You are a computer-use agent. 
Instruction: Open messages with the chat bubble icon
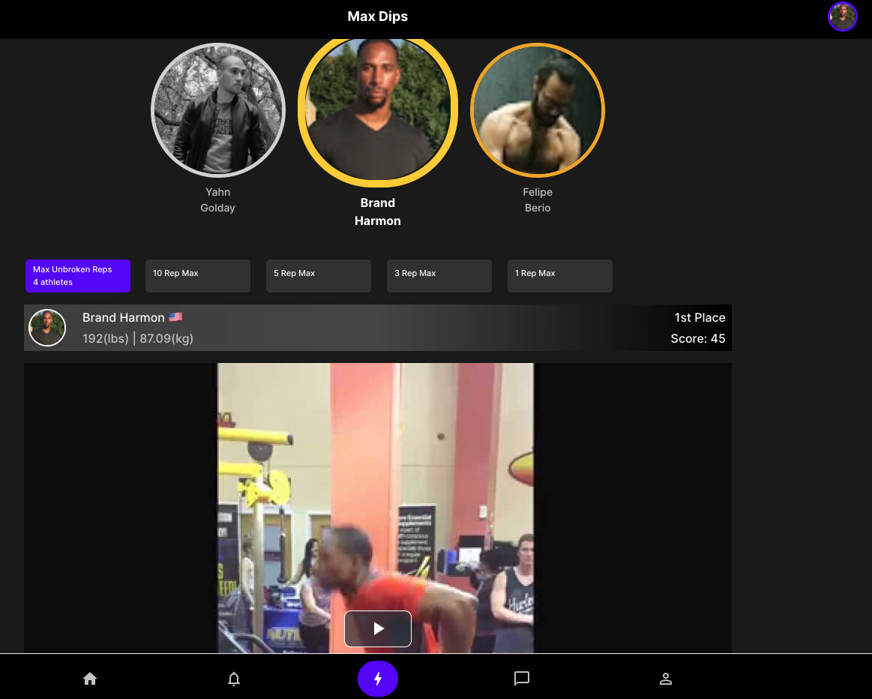(x=522, y=678)
